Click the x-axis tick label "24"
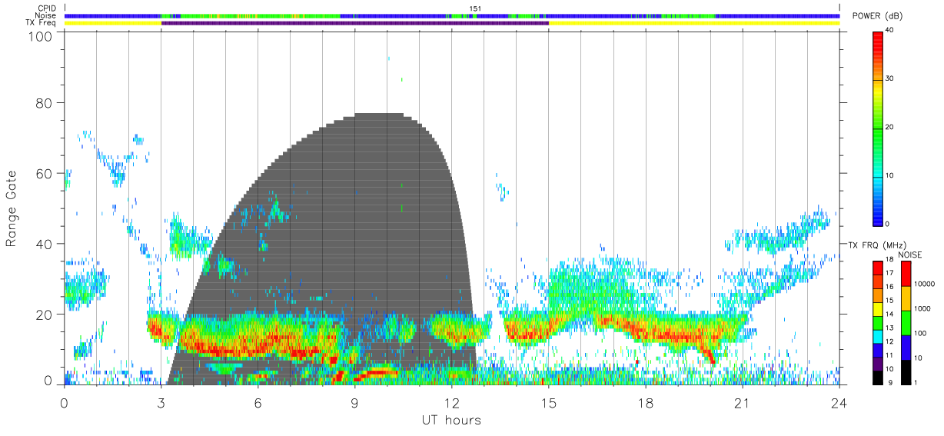Viewport: 944px width, 436px height. coord(839,402)
